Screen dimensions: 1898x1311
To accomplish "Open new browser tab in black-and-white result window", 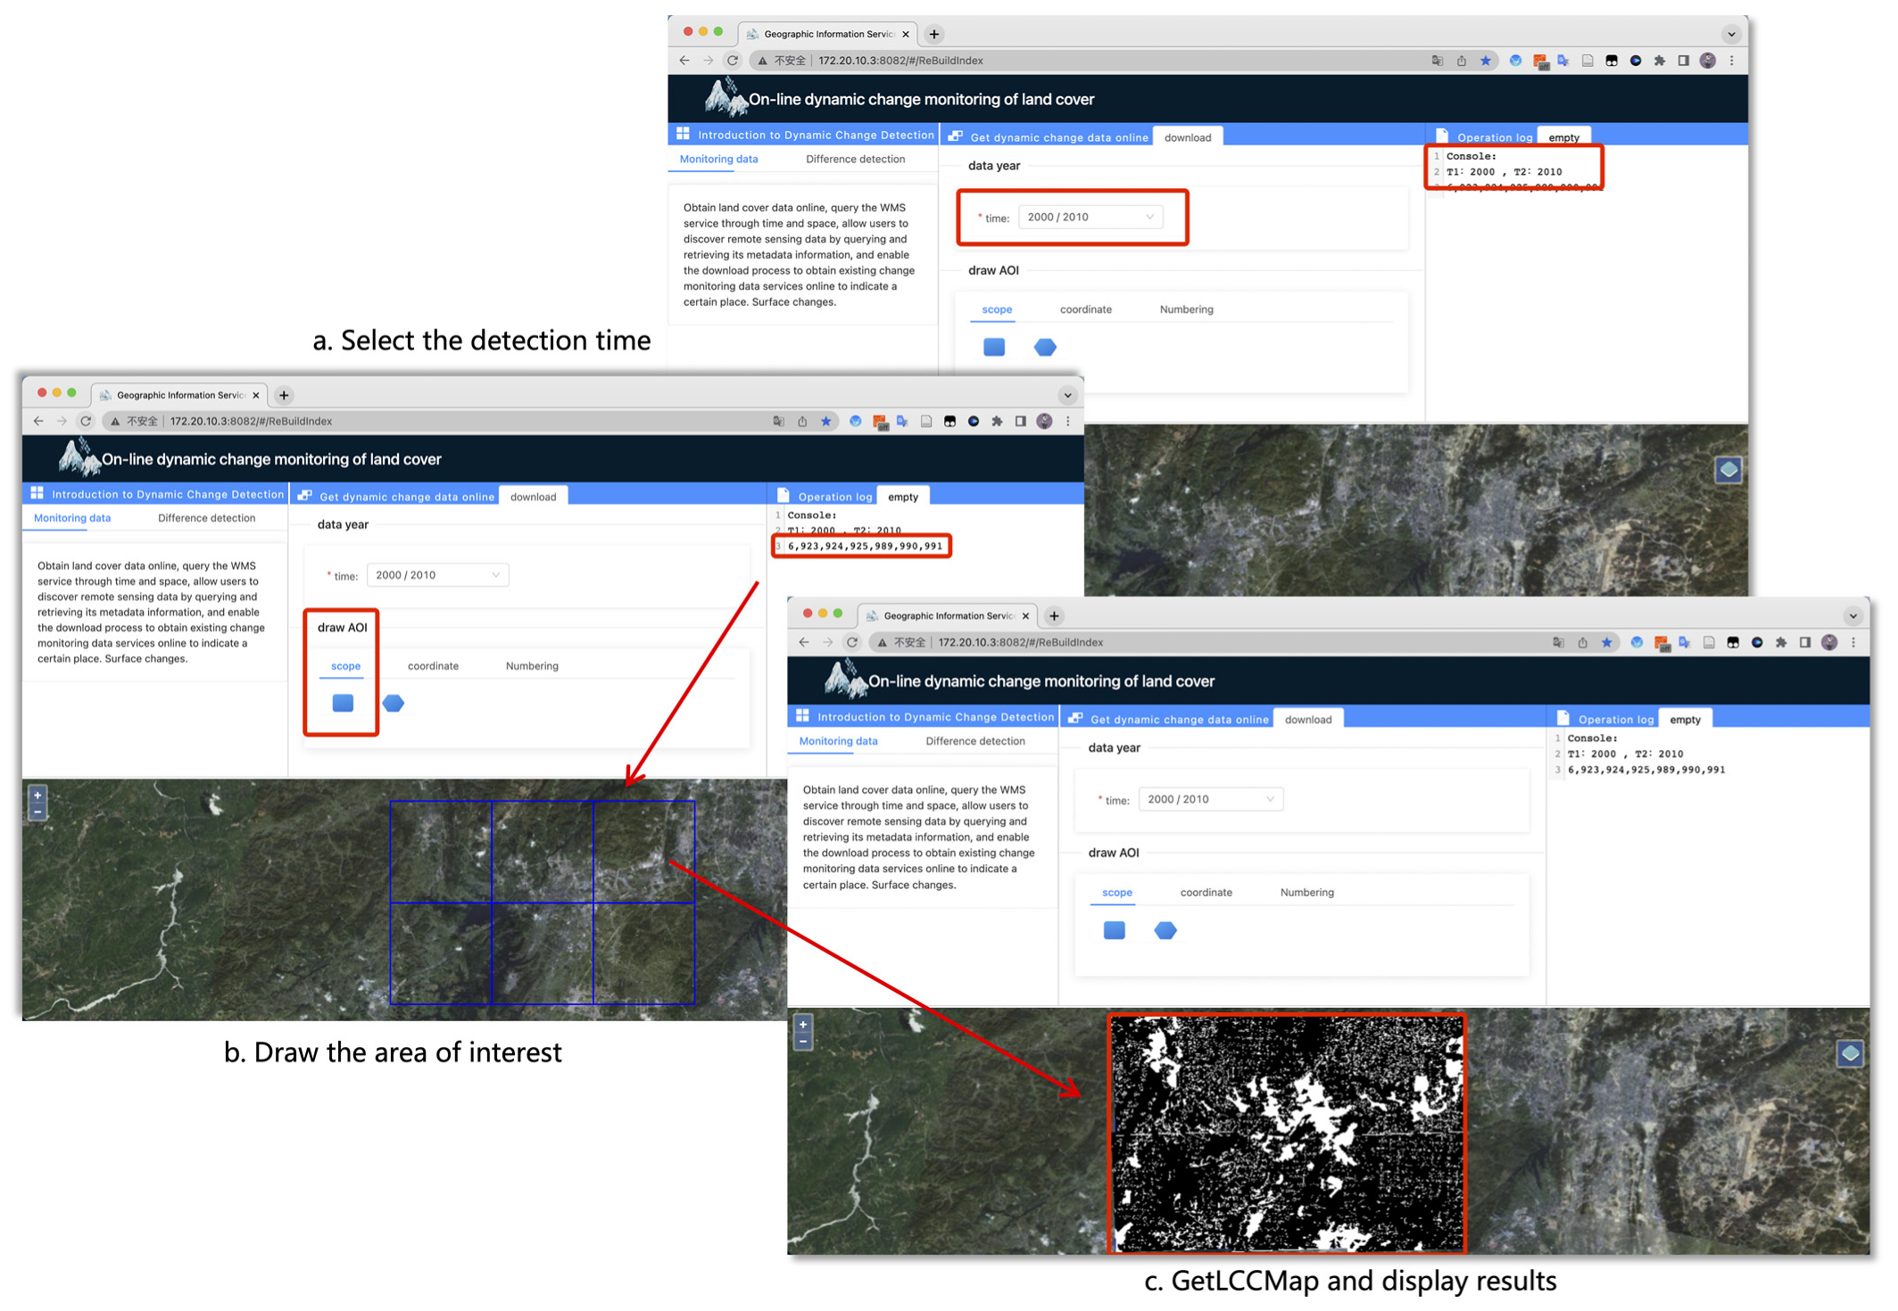I will (1055, 615).
